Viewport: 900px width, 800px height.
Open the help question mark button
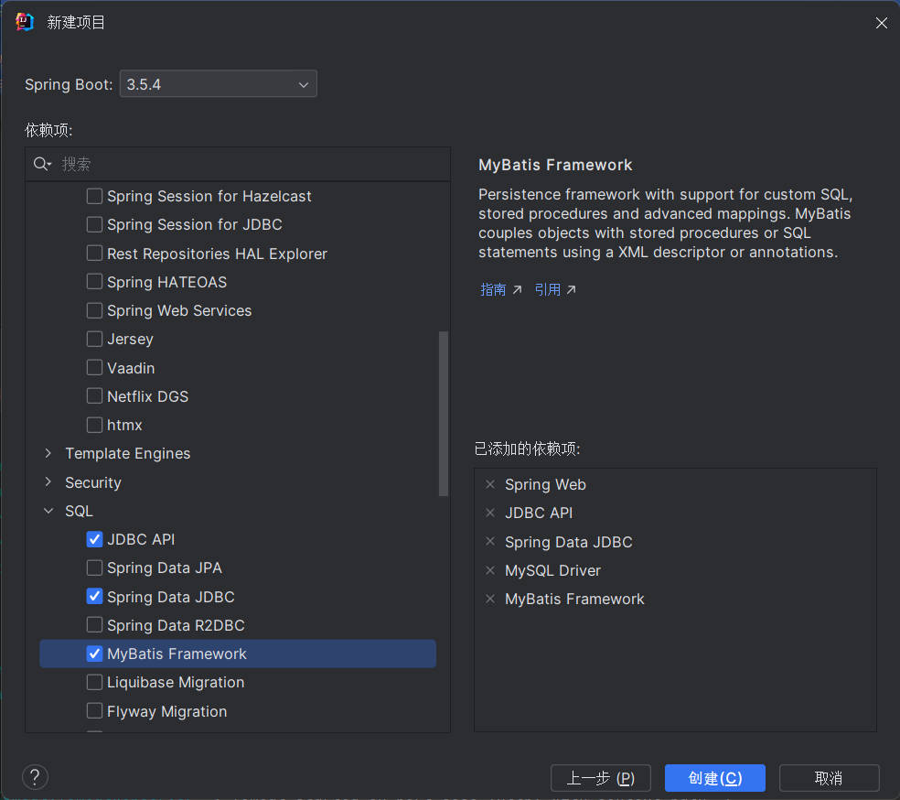[x=35, y=778]
